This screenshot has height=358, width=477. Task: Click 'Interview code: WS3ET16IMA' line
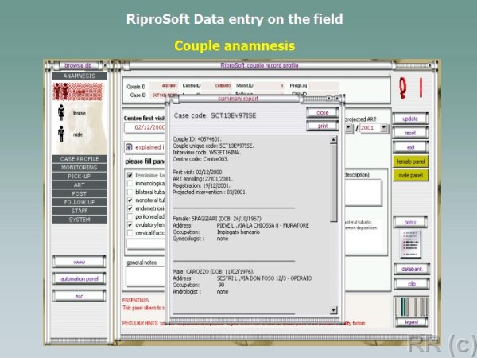207,153
